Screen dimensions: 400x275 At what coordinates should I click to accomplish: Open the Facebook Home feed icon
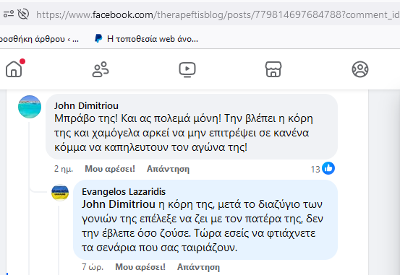coord(14,69)
